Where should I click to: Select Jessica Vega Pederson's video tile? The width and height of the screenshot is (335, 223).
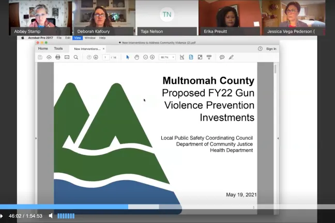[293, 18]
